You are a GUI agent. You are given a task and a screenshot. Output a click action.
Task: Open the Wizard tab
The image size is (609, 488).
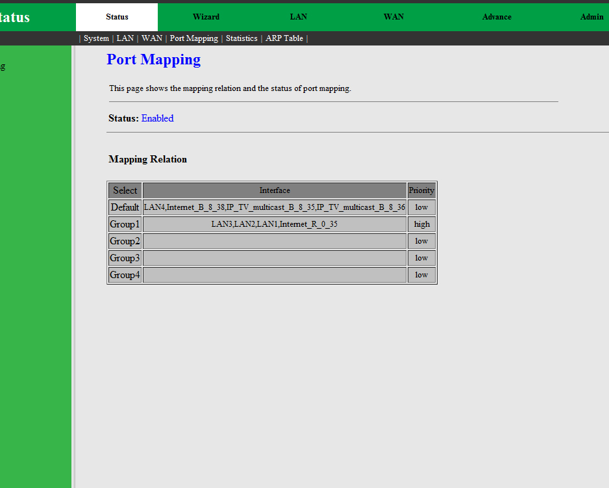tap(206, 17)
